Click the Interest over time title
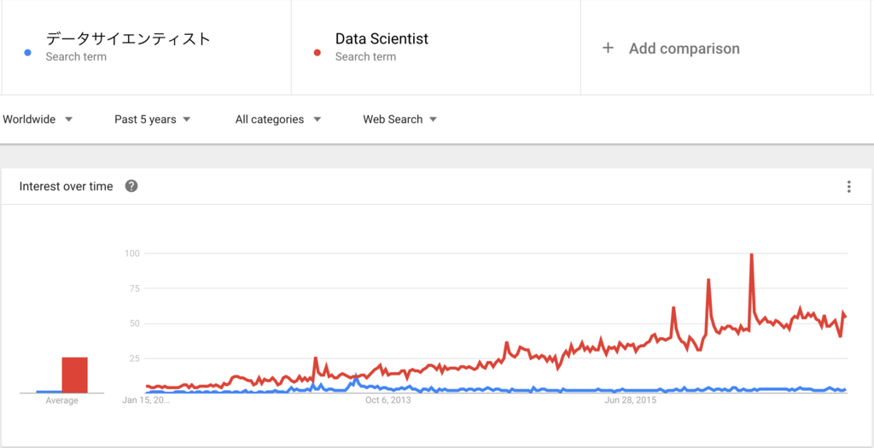The width and height of the screenshot is (874, 448). pyautogui.click(x=66, y=186)
